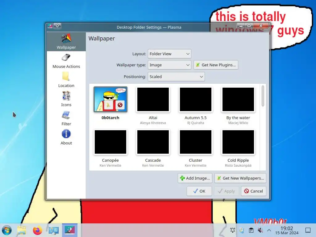Switch to the Location section
This screenshot has width=316, height=237.
click(66, 80)
